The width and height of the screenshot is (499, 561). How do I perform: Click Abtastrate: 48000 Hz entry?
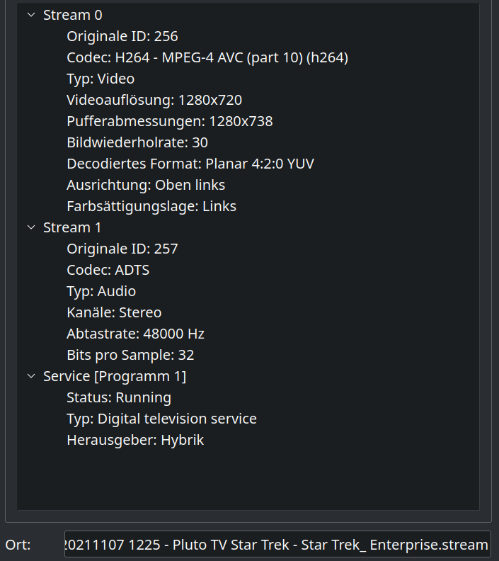tap(135, 334)
